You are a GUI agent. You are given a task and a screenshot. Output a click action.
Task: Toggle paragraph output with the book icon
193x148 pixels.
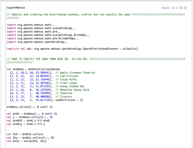[x=181, y=8]
